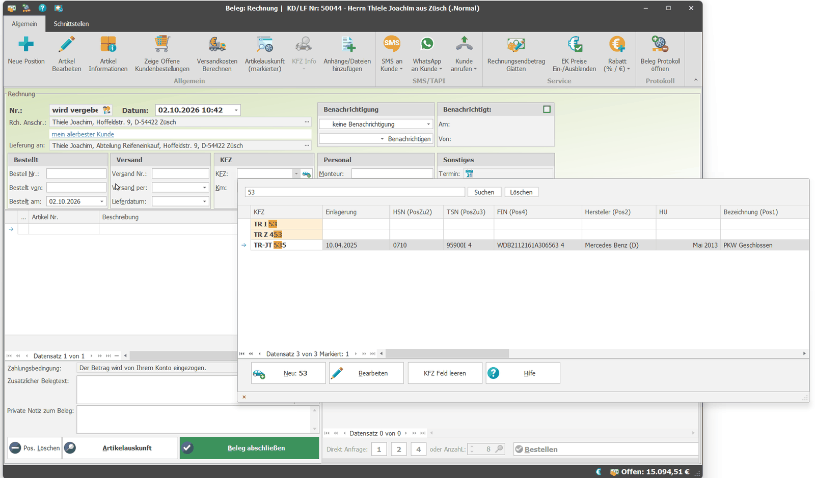Expand the Versand per dropdown
This screenshot has height=478, width=815.
pos(204,188)
